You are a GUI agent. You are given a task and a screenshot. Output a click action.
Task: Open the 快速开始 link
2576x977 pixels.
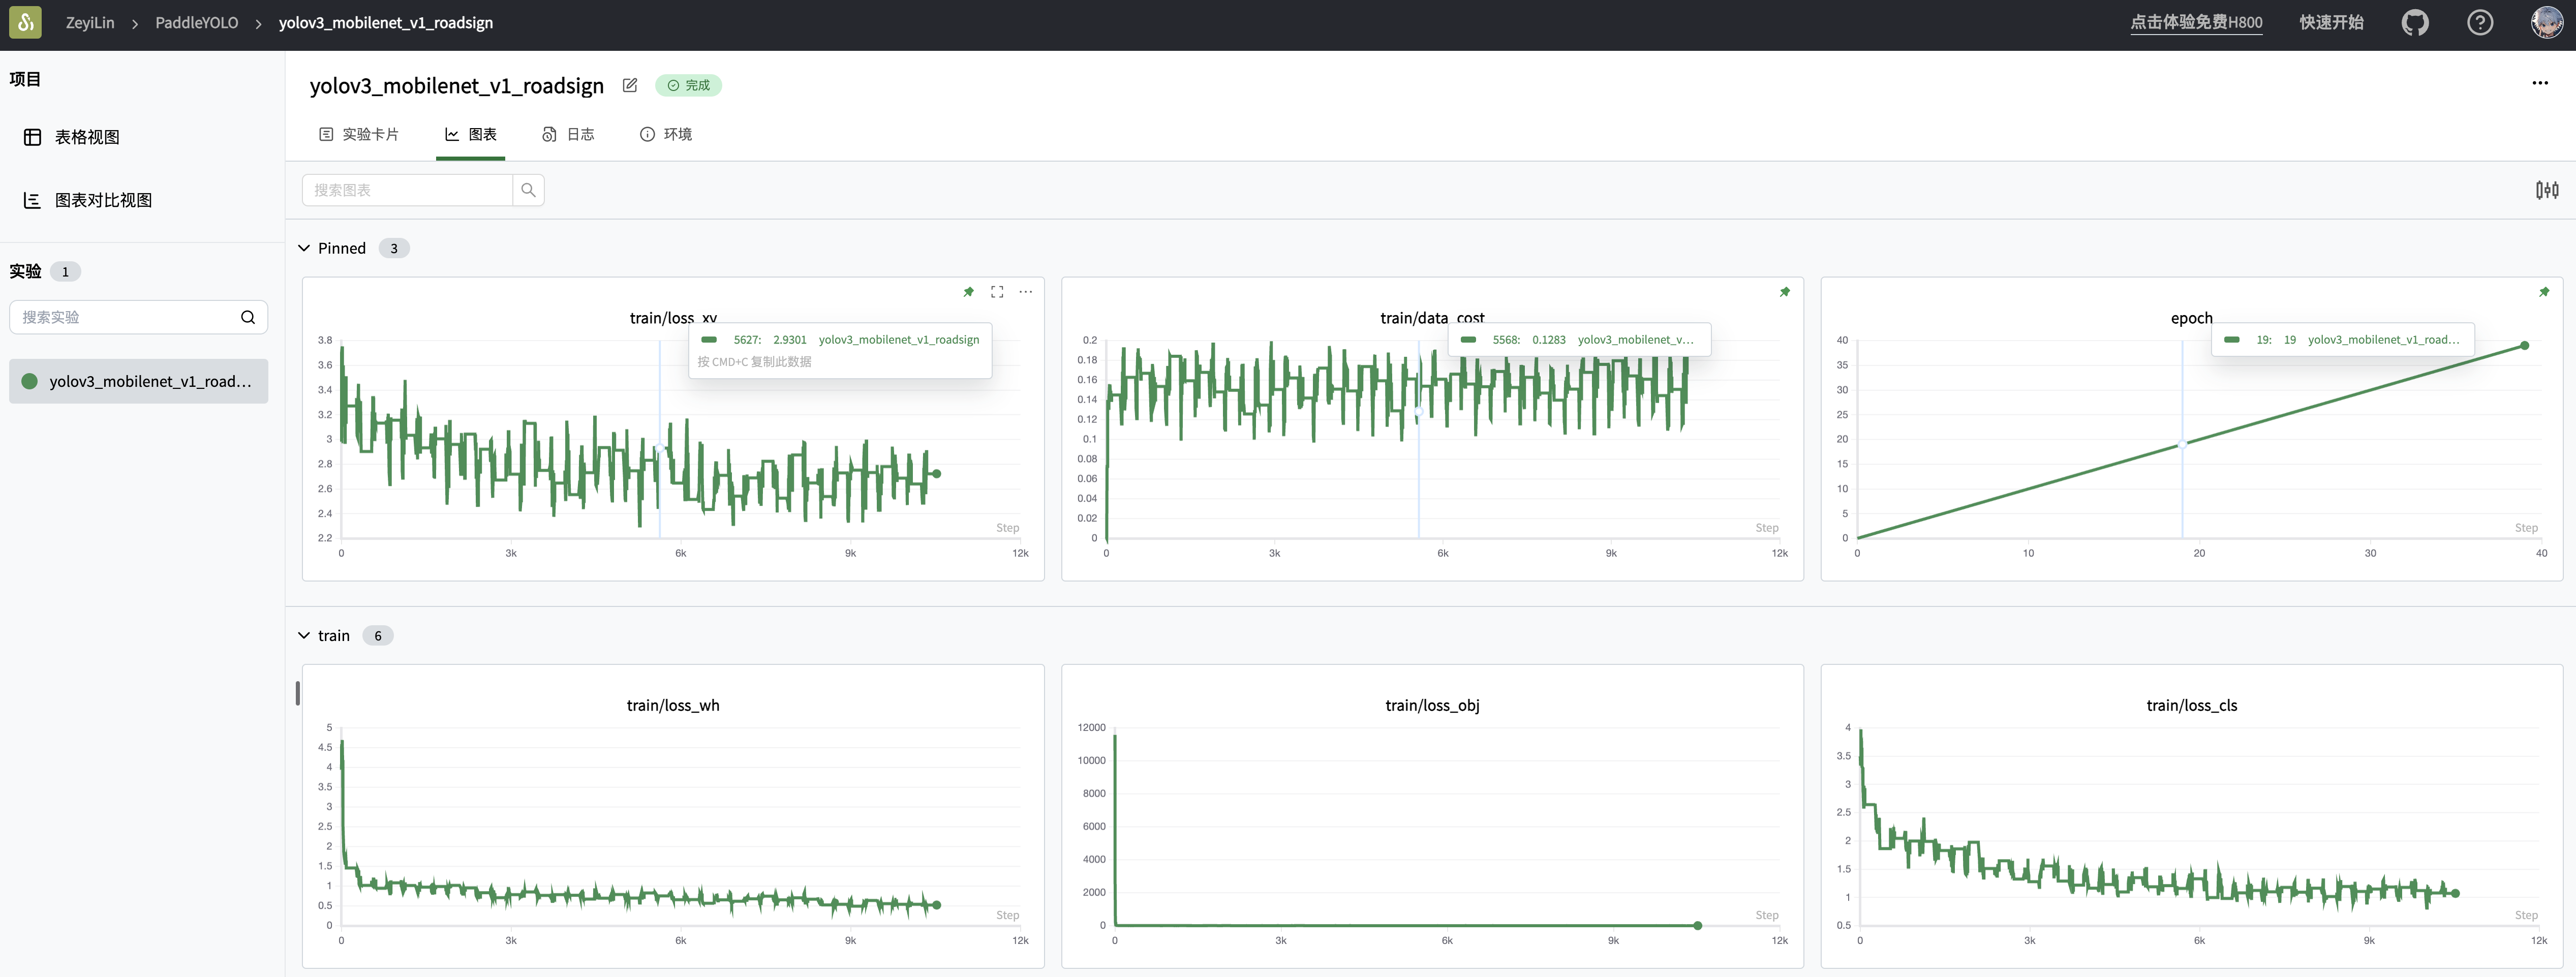2330,22
